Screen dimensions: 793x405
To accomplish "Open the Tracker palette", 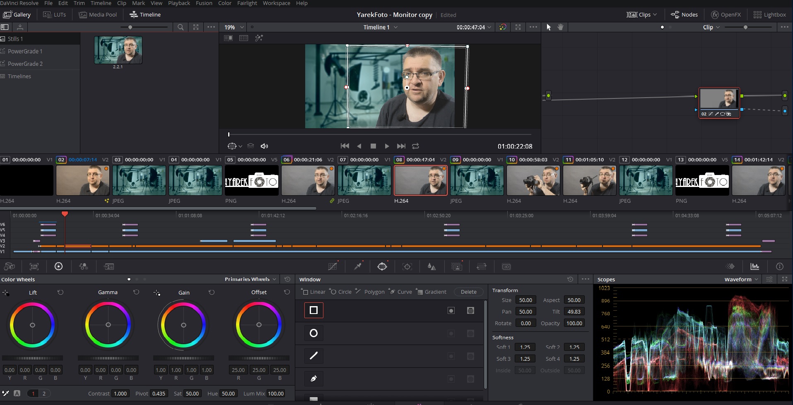I will [x=407, y=266].
